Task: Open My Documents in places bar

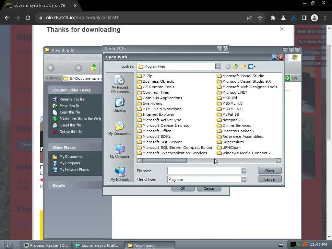Action: point(120,128)
